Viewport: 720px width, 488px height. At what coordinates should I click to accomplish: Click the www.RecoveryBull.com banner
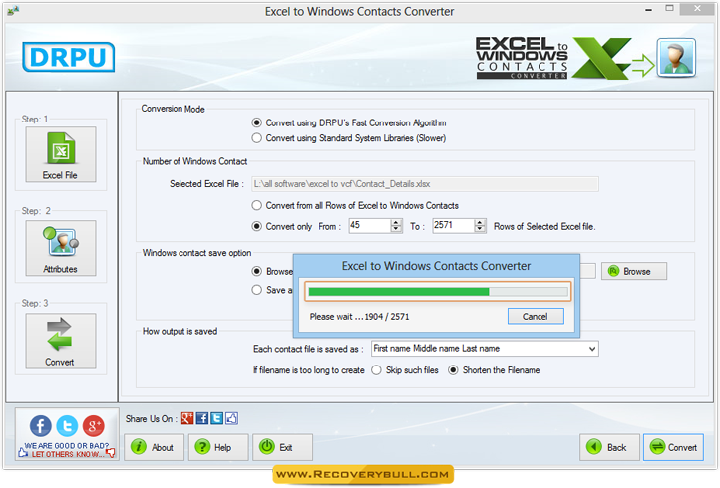tap(363, 475)
